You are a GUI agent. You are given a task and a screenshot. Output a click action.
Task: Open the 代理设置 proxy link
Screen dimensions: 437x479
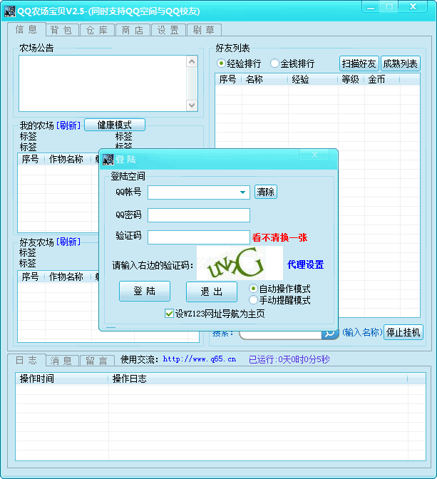click(x=305, y=264)
